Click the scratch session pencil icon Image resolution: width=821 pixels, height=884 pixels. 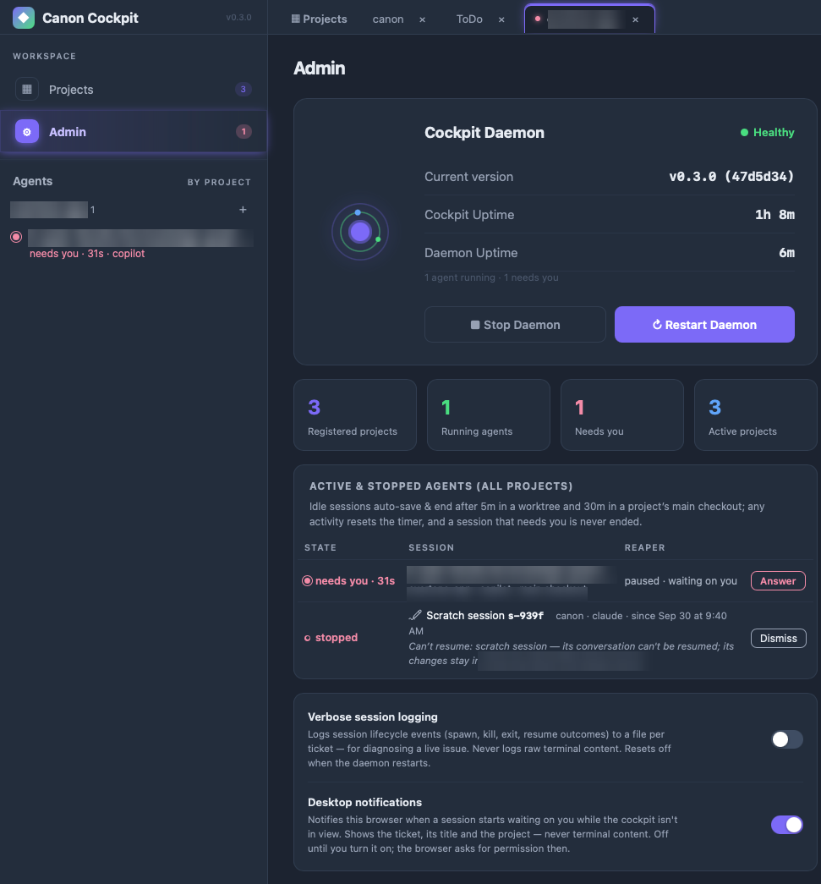tap(415, 615)
